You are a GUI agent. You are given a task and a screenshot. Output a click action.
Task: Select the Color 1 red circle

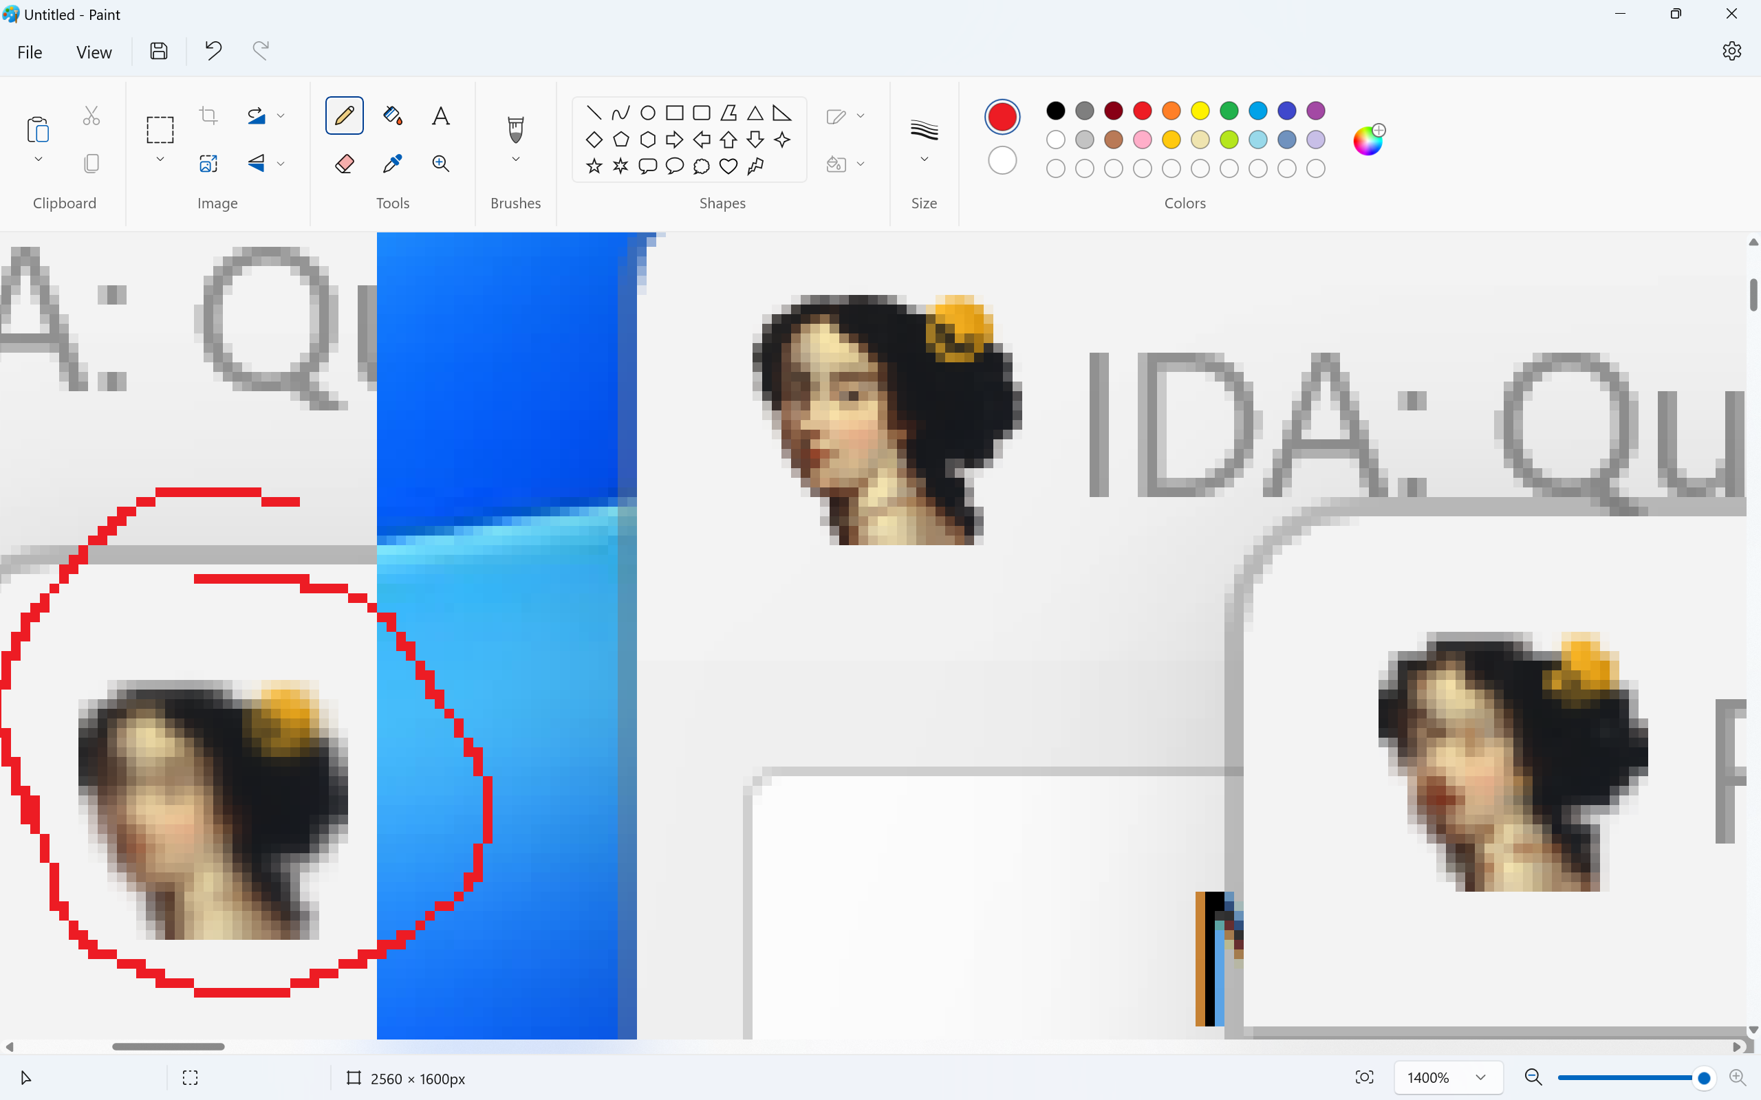(1002, 117)
